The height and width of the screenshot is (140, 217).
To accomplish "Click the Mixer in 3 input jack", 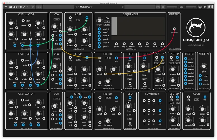I will coord(76,125).
